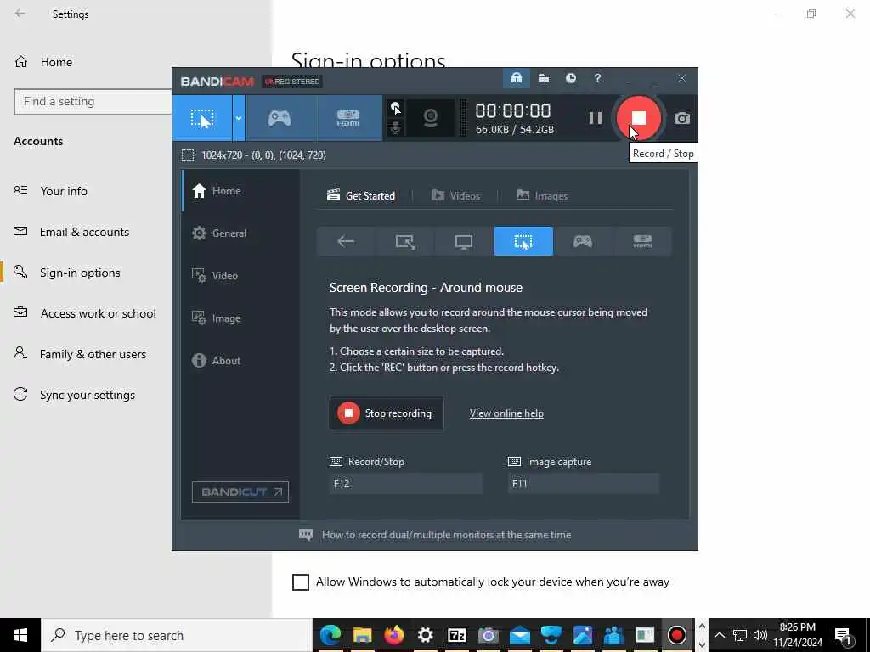Switch to the Get Started tab
Image resolution: width=870 pixels, height=652 pixels.
click(361, 196)
